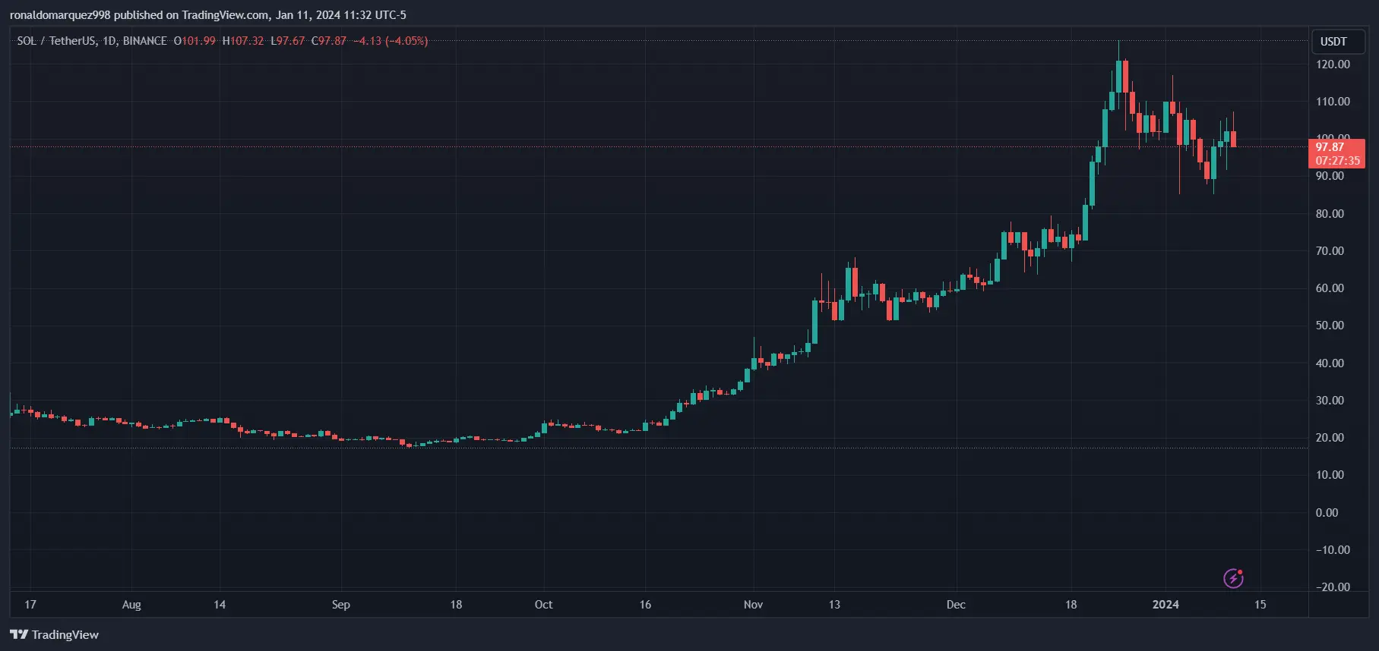Click the published-on TradingView.com header text
This screenshot has height=651, width=1379.
point(208,15)
